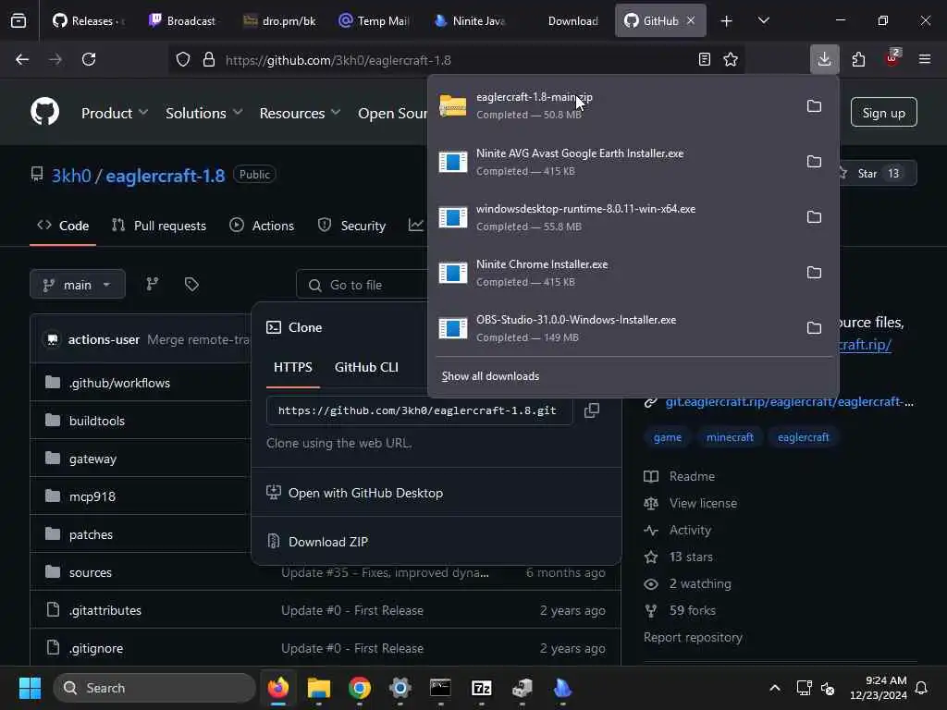Open the main branch selector dropdown
Screen dimensions: 947x710
pos(78,285)
